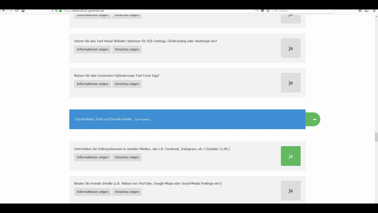Show preview for Crazy Egg tool
The image size is (378, 213).
127,84
